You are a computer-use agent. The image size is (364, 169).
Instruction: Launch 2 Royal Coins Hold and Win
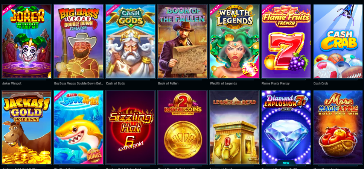coord(183,127)
